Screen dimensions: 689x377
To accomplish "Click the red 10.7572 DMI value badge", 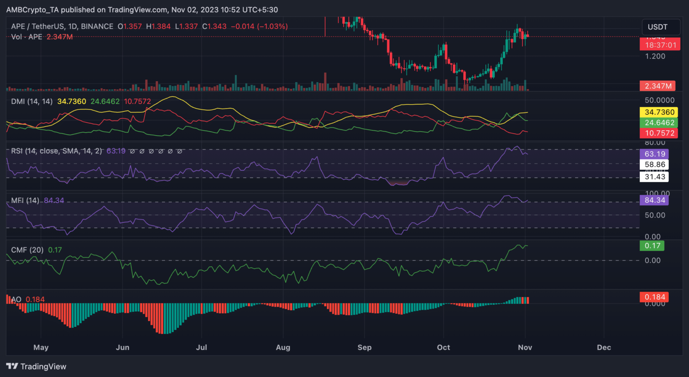I will point(659,133).
